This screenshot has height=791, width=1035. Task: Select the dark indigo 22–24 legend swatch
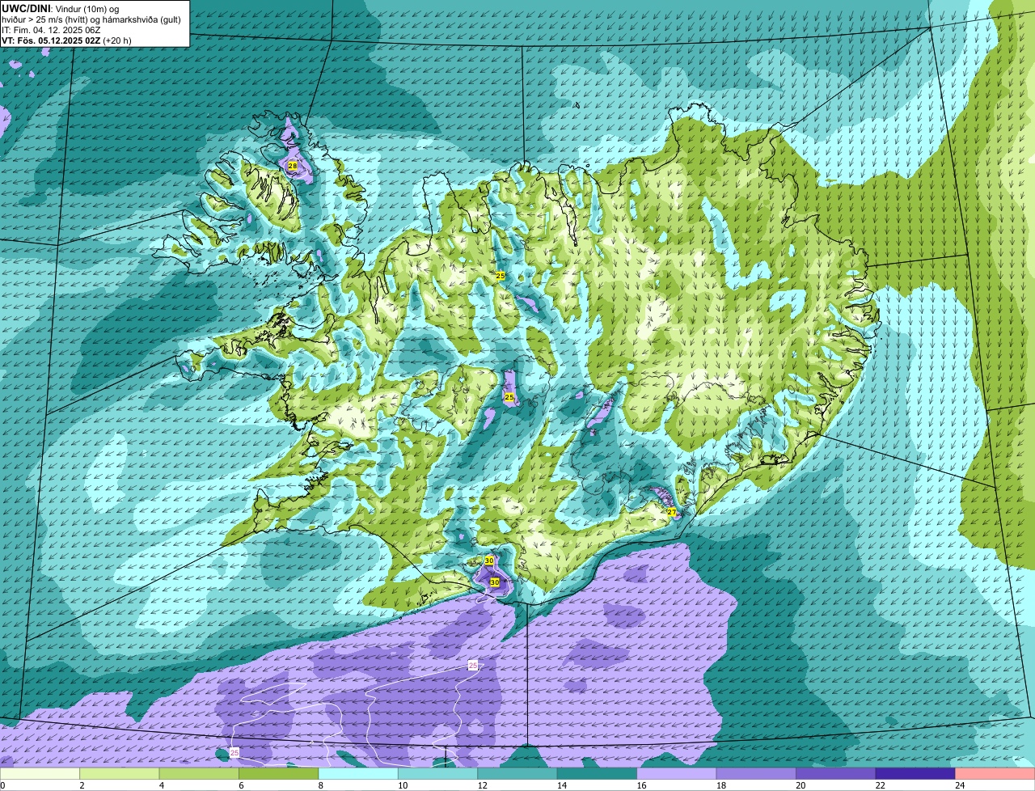[915, 774]
